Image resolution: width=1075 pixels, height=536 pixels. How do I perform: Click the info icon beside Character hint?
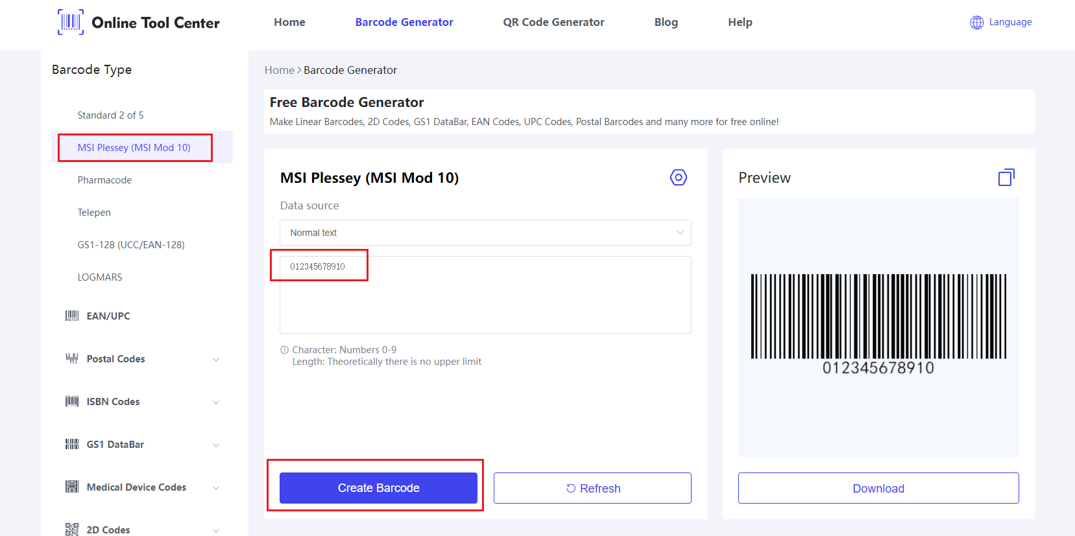tap(284, 350)
